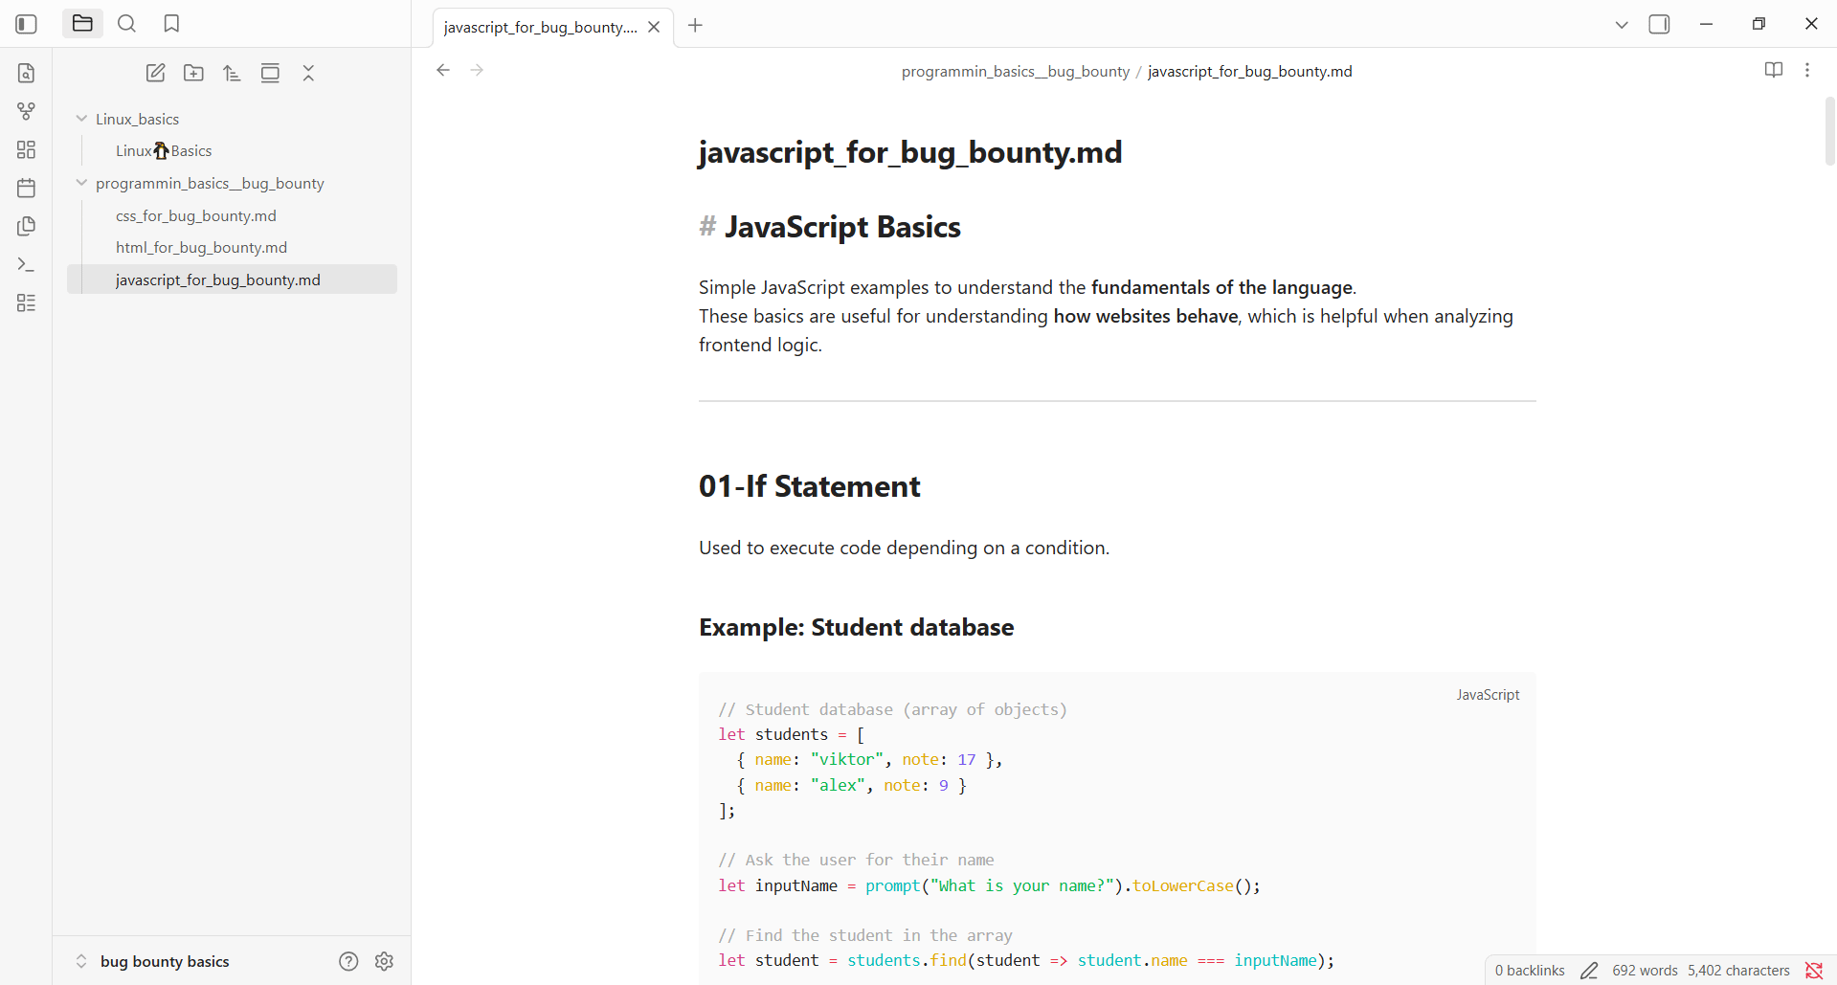Open the canvas icon in left ribbon
The image size is (1837, 985).
pyautogui.click(x=26, y=149)
